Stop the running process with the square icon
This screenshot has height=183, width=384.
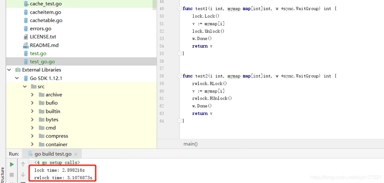[12, 175]
